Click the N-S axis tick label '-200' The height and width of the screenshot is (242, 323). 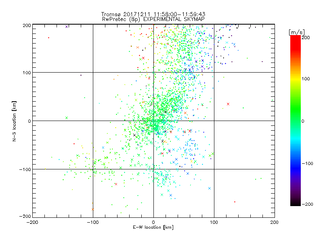click(x=25, y=216)
